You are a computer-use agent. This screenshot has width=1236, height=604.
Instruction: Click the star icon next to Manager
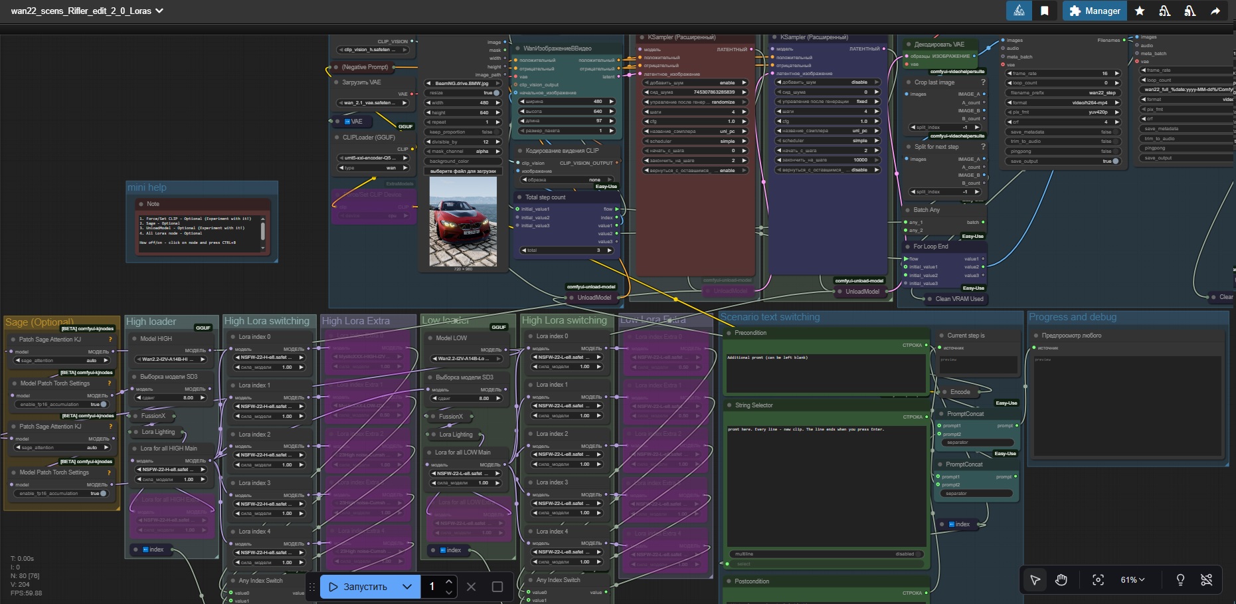pos(1140,11)
